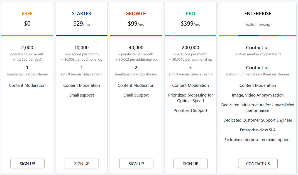Image resolution: width=298 pixels, height=175 pixels.
Task: Click the Contact us operations label in ENTERPRISE
Action: (258, 48)
